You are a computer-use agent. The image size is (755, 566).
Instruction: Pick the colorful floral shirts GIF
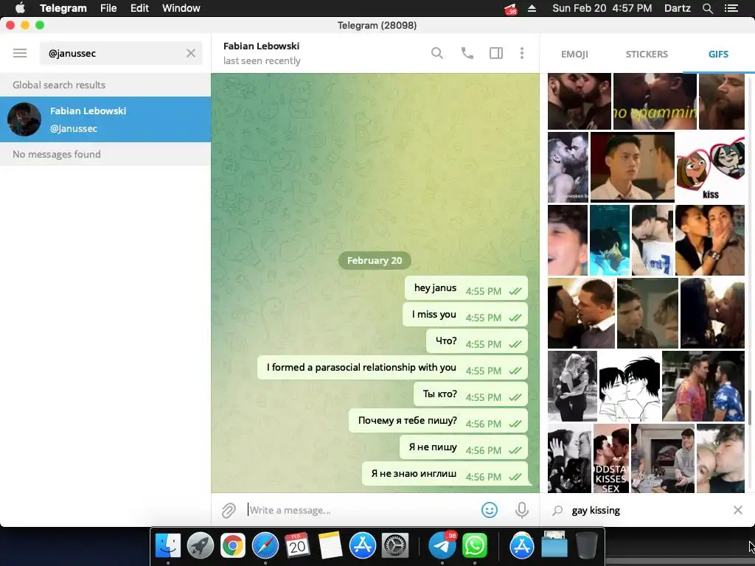click(x=703, y=386)
